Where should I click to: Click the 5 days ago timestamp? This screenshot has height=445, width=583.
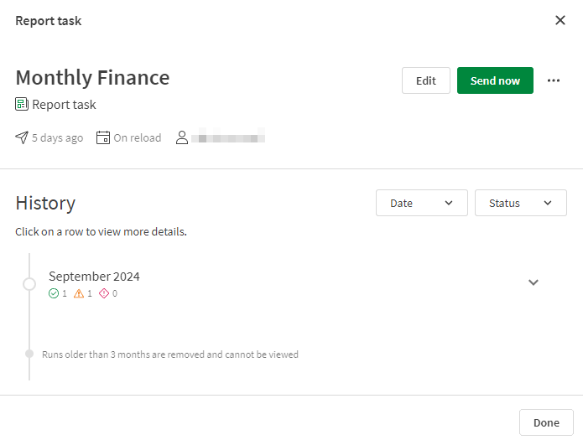pyautogui.click(x=57, y=137)
